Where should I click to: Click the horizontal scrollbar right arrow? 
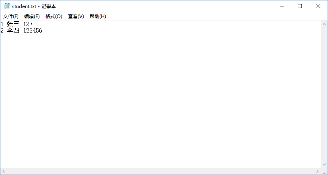tap(317, 171)
